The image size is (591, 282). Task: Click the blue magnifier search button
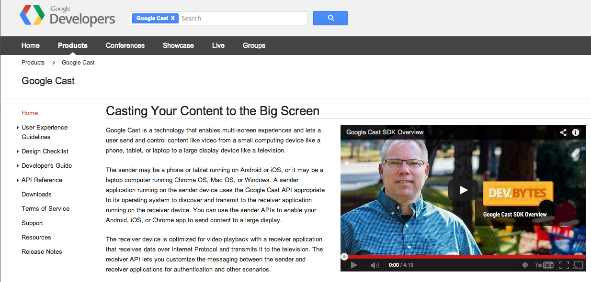[x=330, y=18]
